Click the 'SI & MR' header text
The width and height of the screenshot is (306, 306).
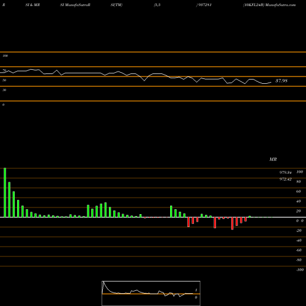32,5
